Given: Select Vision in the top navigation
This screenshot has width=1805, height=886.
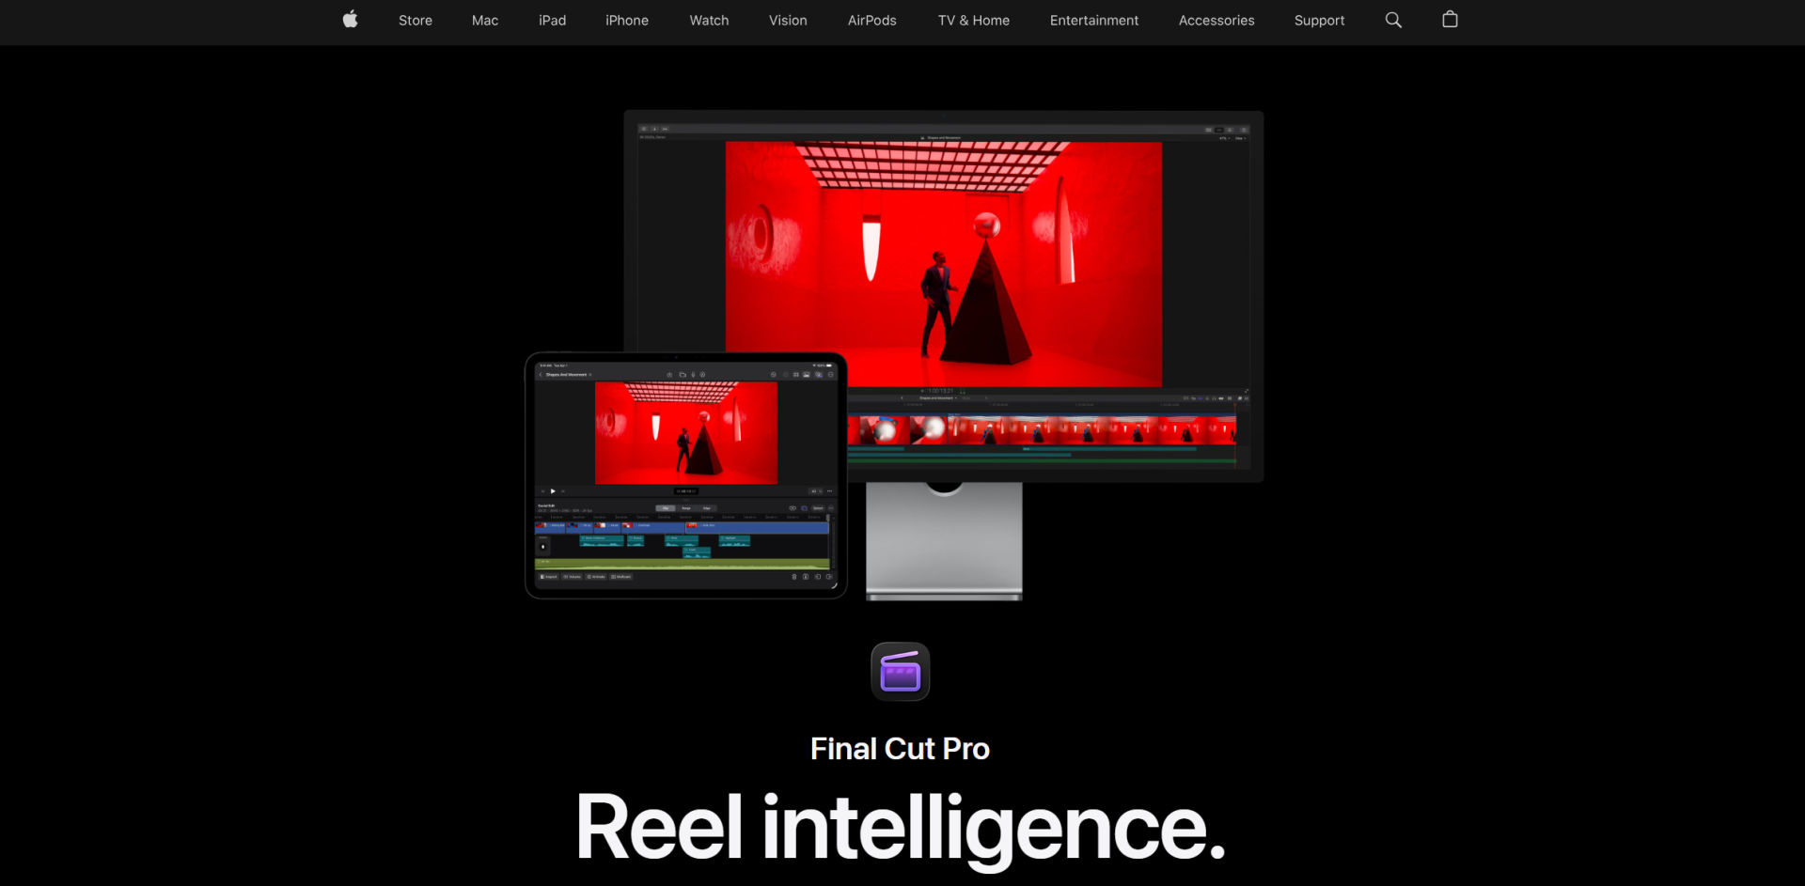Looking at the screenshot, I should pyautogui.click(x=788, y=21).
